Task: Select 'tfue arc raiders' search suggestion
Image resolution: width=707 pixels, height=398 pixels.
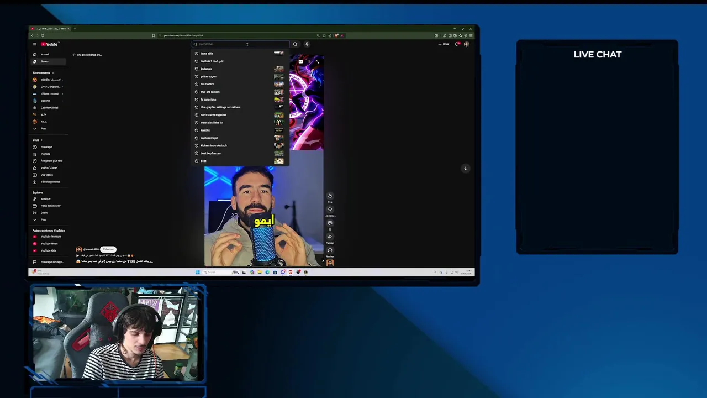Action: point(239,92)
